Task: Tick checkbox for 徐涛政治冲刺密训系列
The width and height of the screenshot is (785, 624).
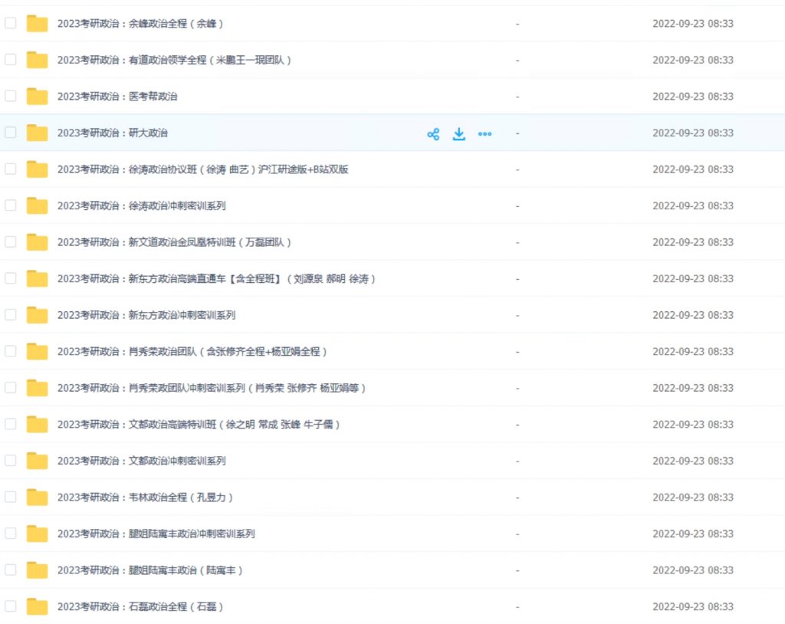Action: 11,205
